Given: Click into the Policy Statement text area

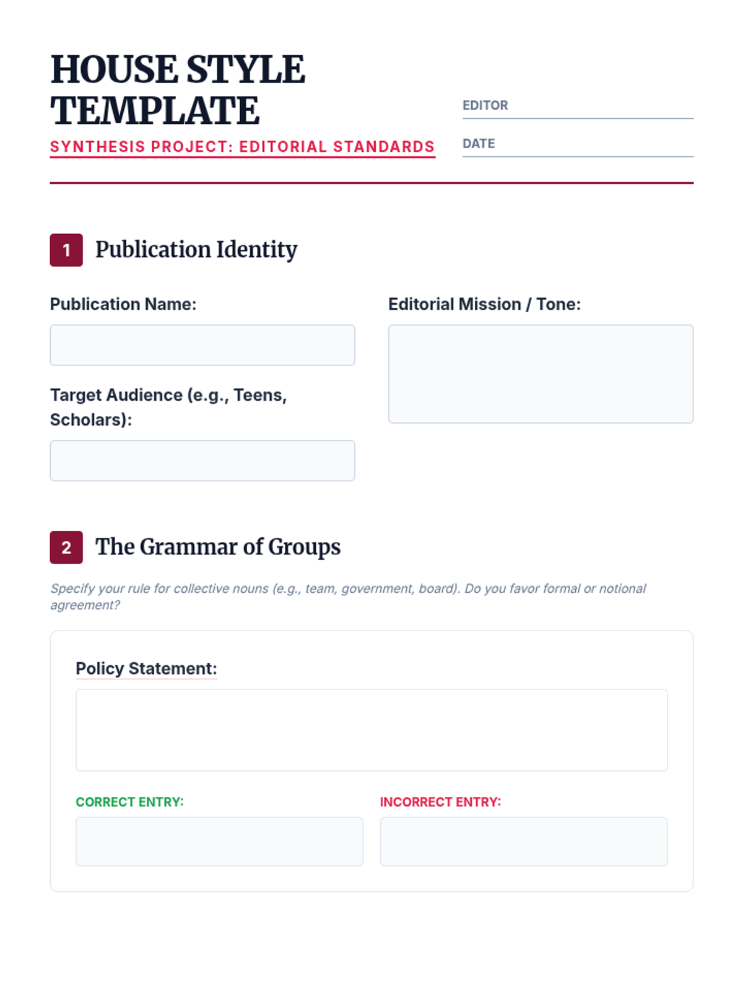Looking at the screenshot, I should pyautogui.click(x=371, y=730).
